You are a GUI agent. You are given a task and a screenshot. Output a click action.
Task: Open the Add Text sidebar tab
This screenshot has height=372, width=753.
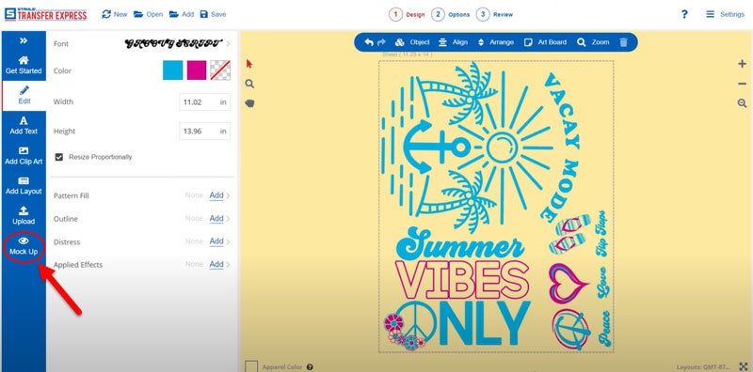24,126
